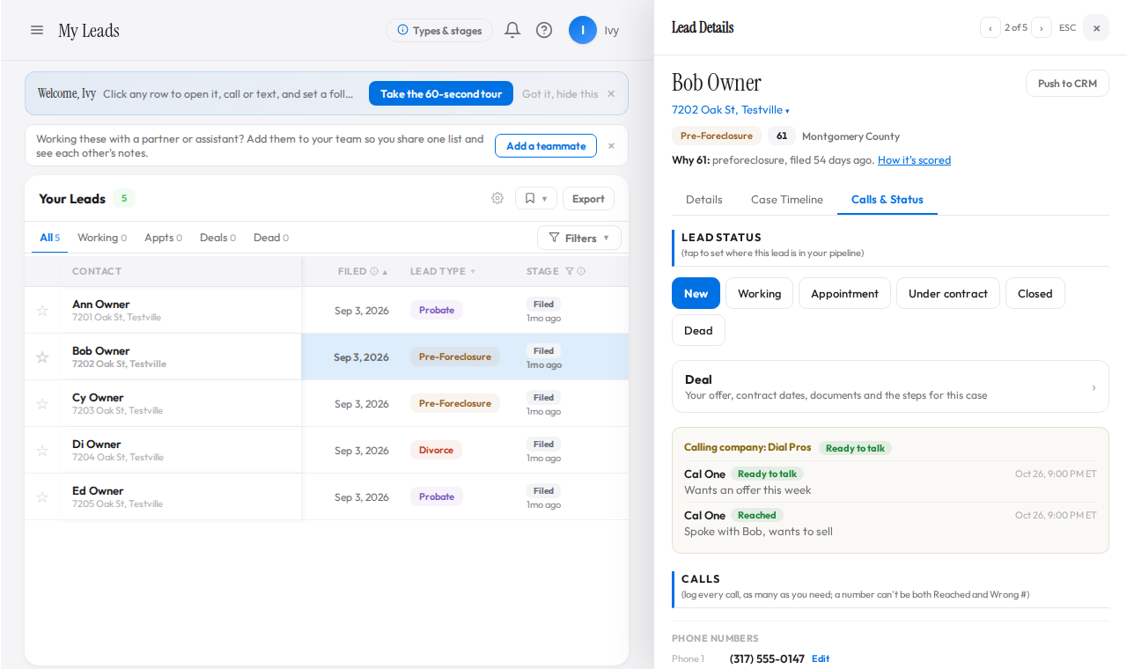Viewport: 1127px width, 669px height.
Task: Go to the previous lead in details panel
Action: pyautogui.click(x=990, y=27)
